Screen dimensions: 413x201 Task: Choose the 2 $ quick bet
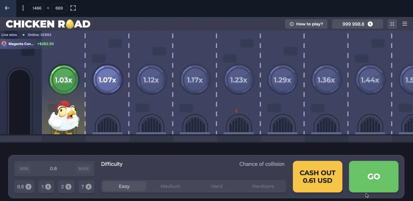coord(66,187)
